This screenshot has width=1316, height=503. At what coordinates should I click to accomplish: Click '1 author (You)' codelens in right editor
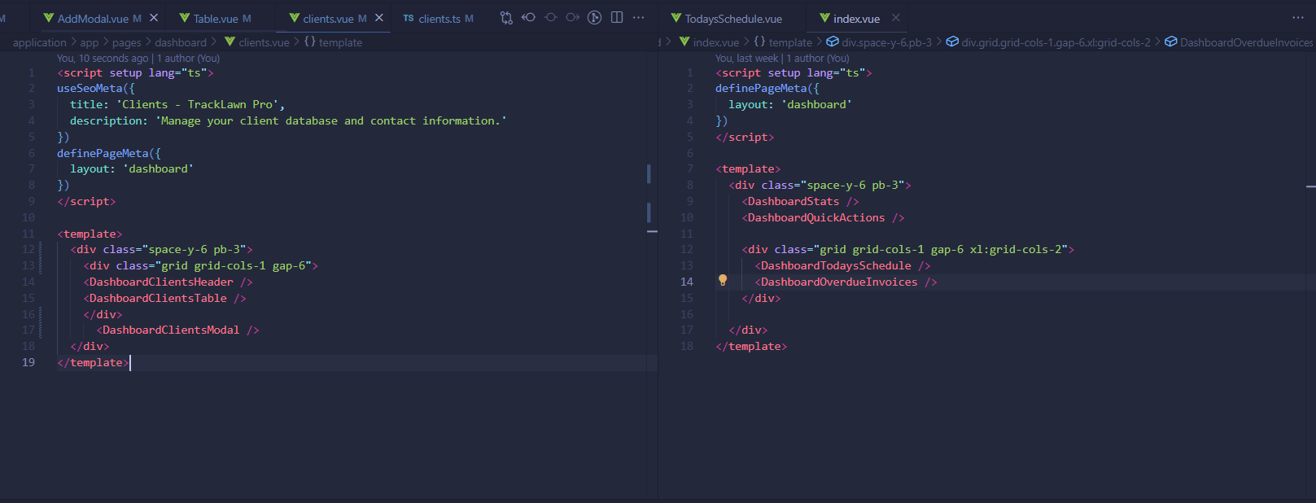click(x=817, y=59)
